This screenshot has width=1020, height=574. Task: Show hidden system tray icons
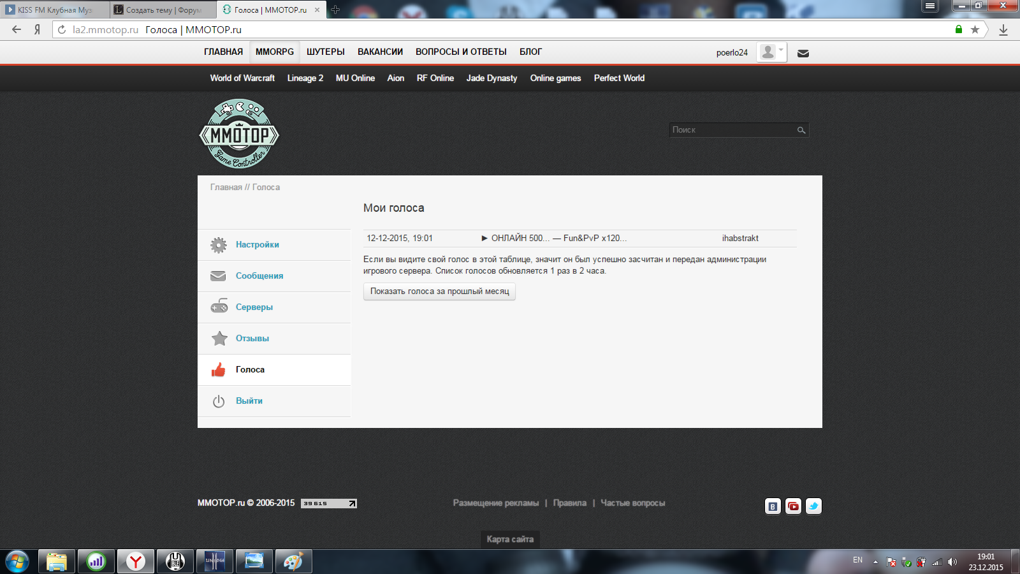[875, 562]
